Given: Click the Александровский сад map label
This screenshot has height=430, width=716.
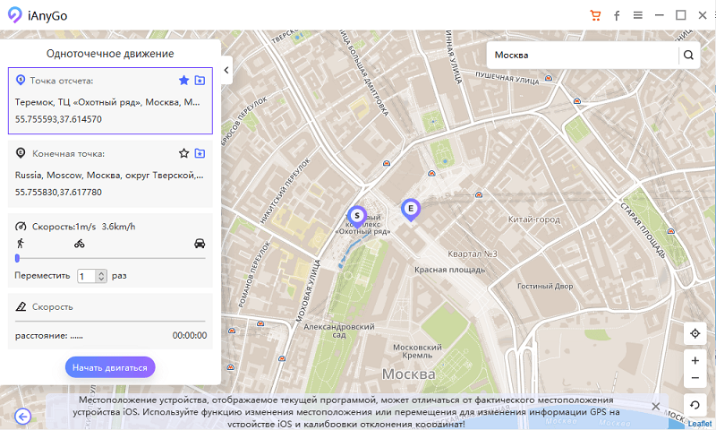Looking at the screenshot, I should [x=339, y=331].
